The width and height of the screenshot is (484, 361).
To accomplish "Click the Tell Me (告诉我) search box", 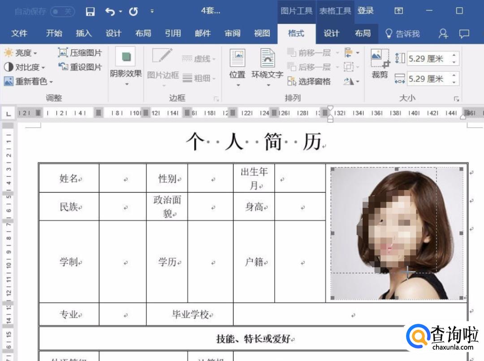I will click(x=402, y=34).
